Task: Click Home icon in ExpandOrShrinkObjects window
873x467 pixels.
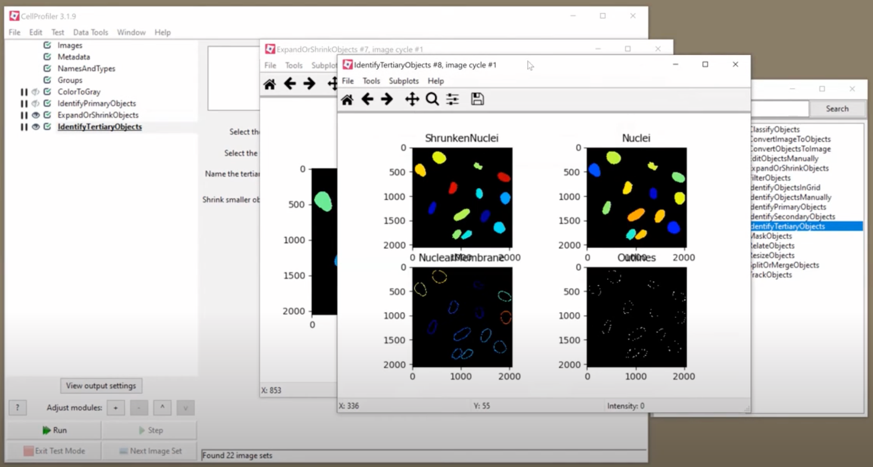Action: click(x=270, y=84)
